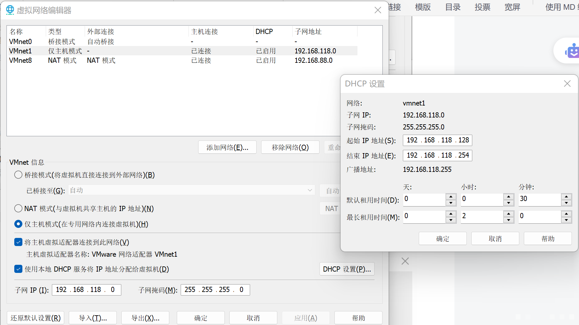Increase 默认租用时间 hours value
This screenshot has width=579, height=325.
pyautogui.click(x=509, y=197)
